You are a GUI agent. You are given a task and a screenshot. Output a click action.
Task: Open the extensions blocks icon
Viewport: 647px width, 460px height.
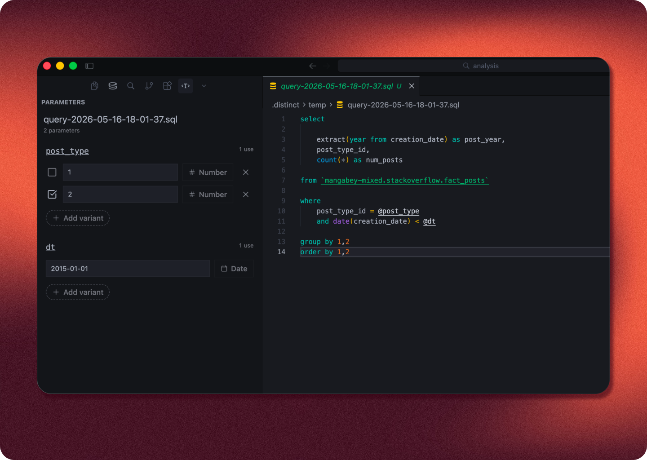[x=167, y=86]
